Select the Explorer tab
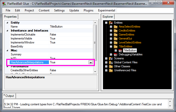This screenshot has height=112, width=176. point(108,17)
